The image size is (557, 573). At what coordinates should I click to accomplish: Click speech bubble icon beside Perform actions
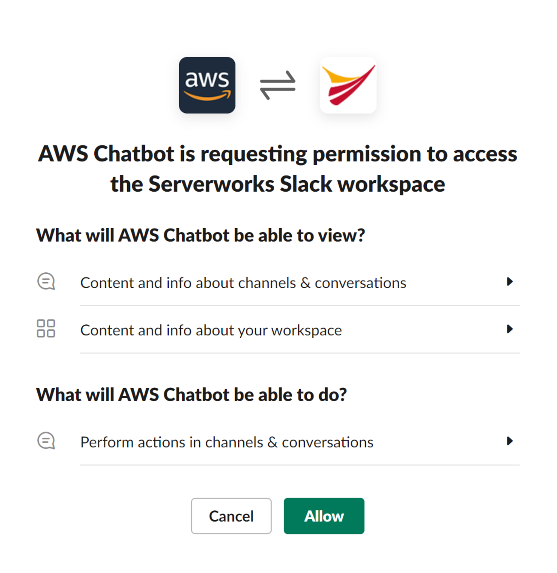click(46, 441)
